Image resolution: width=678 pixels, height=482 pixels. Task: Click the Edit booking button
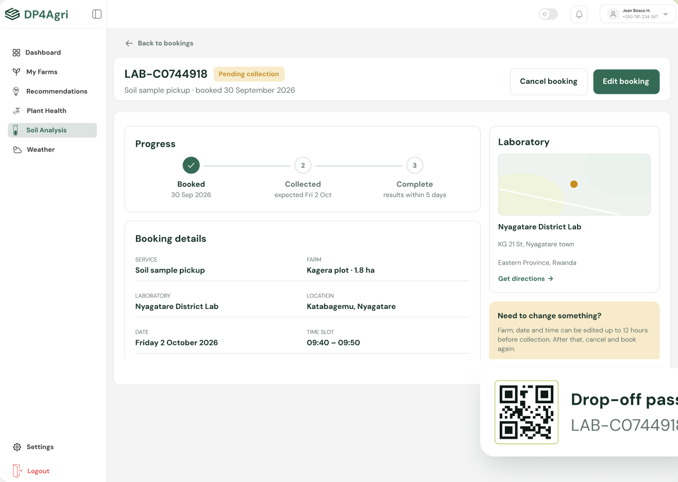626,81
